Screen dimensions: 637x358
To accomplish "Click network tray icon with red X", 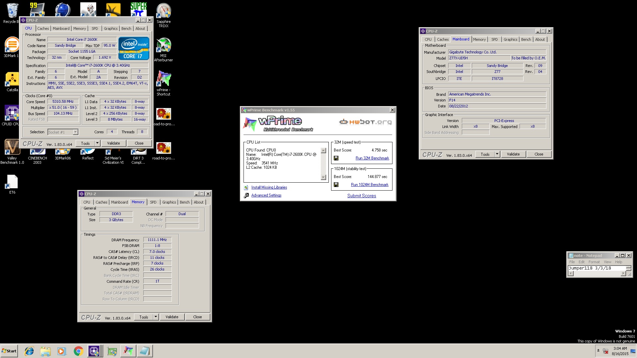I will pos(606,351).
